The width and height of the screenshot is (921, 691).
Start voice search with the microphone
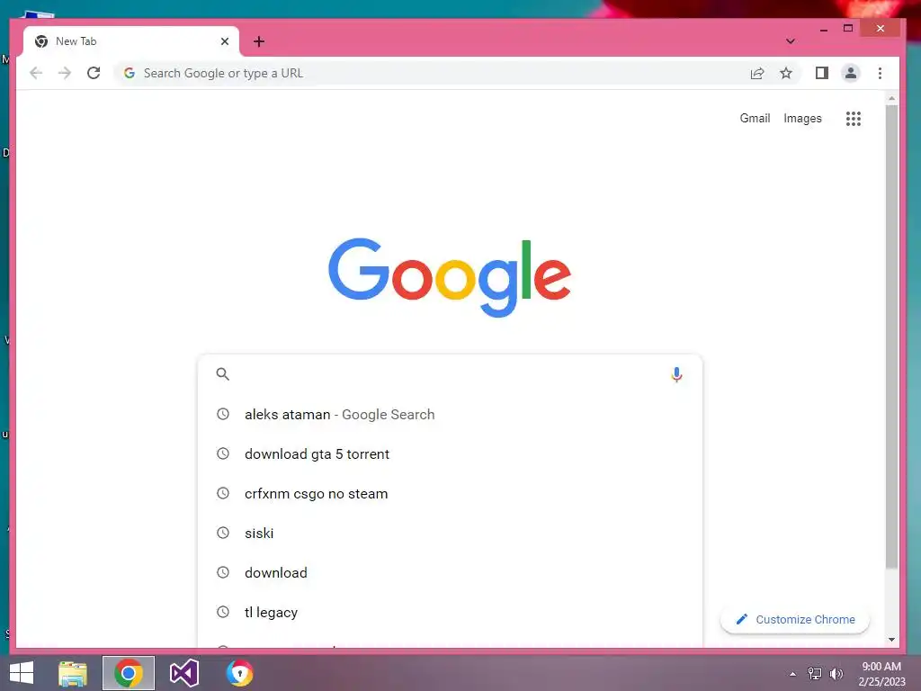click(676, 374)
